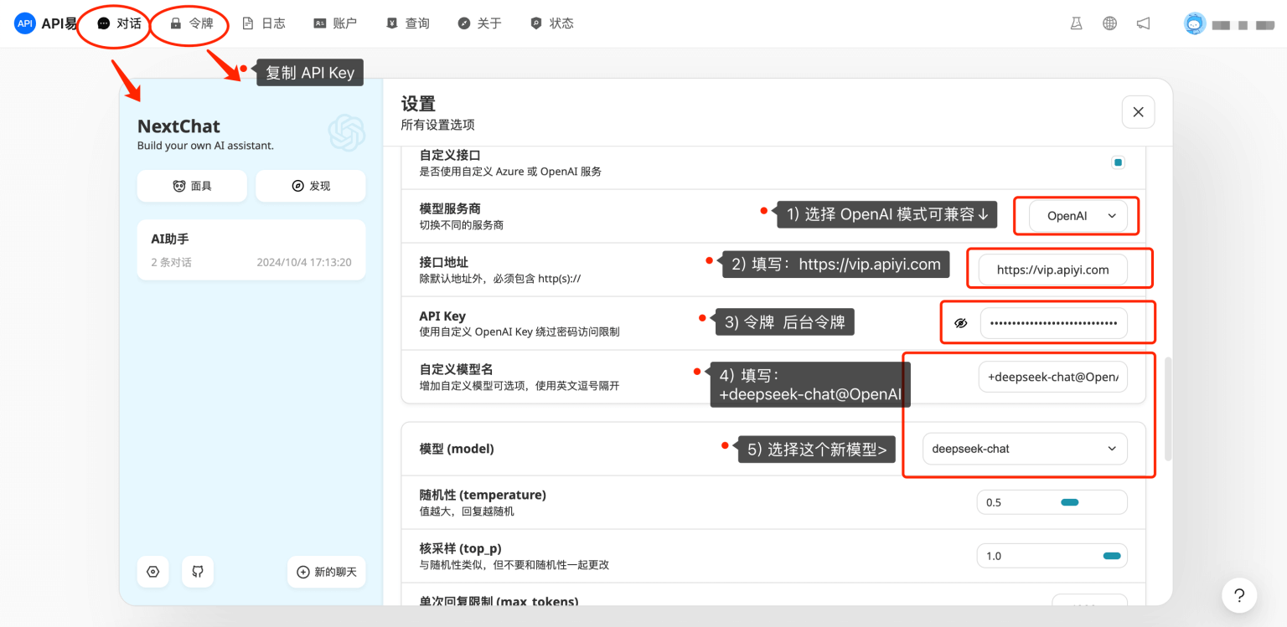Image resolution: width=1287 pixels, height=627 pixels.
Task: Adjust the temperature slider
Action: tap(1070, 501)
